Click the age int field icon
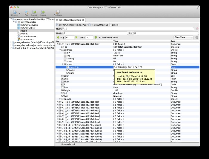This screenshot has width=209, height=159. (x=62, y=79)
